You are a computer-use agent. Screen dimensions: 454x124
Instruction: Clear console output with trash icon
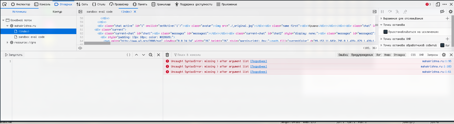[x=167, y=55]
